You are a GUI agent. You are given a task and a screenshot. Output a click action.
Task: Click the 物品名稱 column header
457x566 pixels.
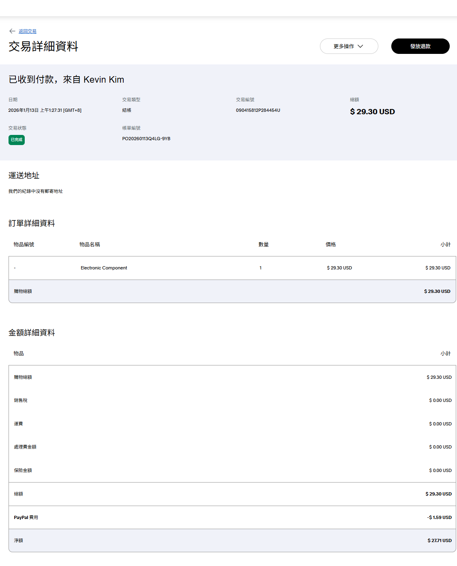coord(90,244)
